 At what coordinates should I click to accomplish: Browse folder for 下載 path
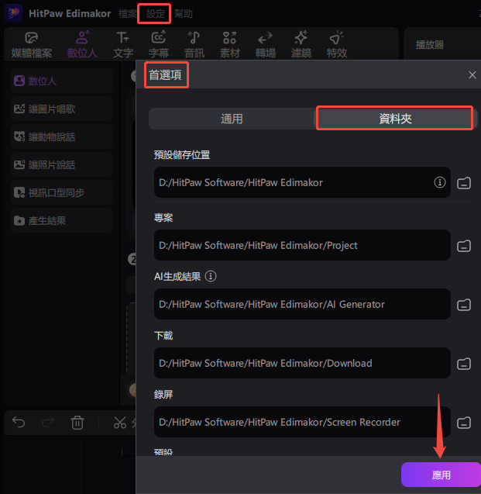pyautogui.click(x=464, y=364)
